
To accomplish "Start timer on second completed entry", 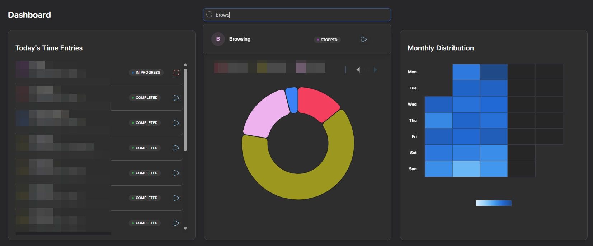I will click(x=176, y=123).
